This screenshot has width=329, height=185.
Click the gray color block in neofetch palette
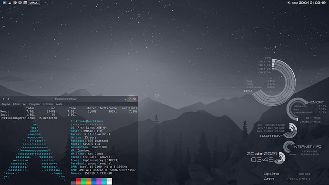click(x=73, y=183)
